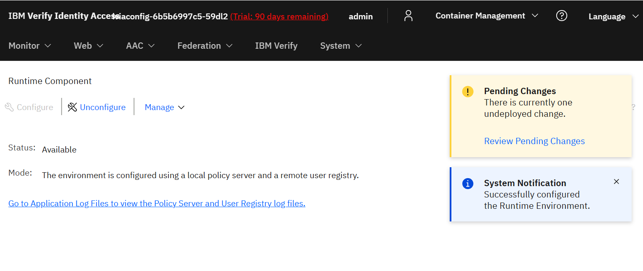
Task: Open the System menu
Action: (341, 46)
